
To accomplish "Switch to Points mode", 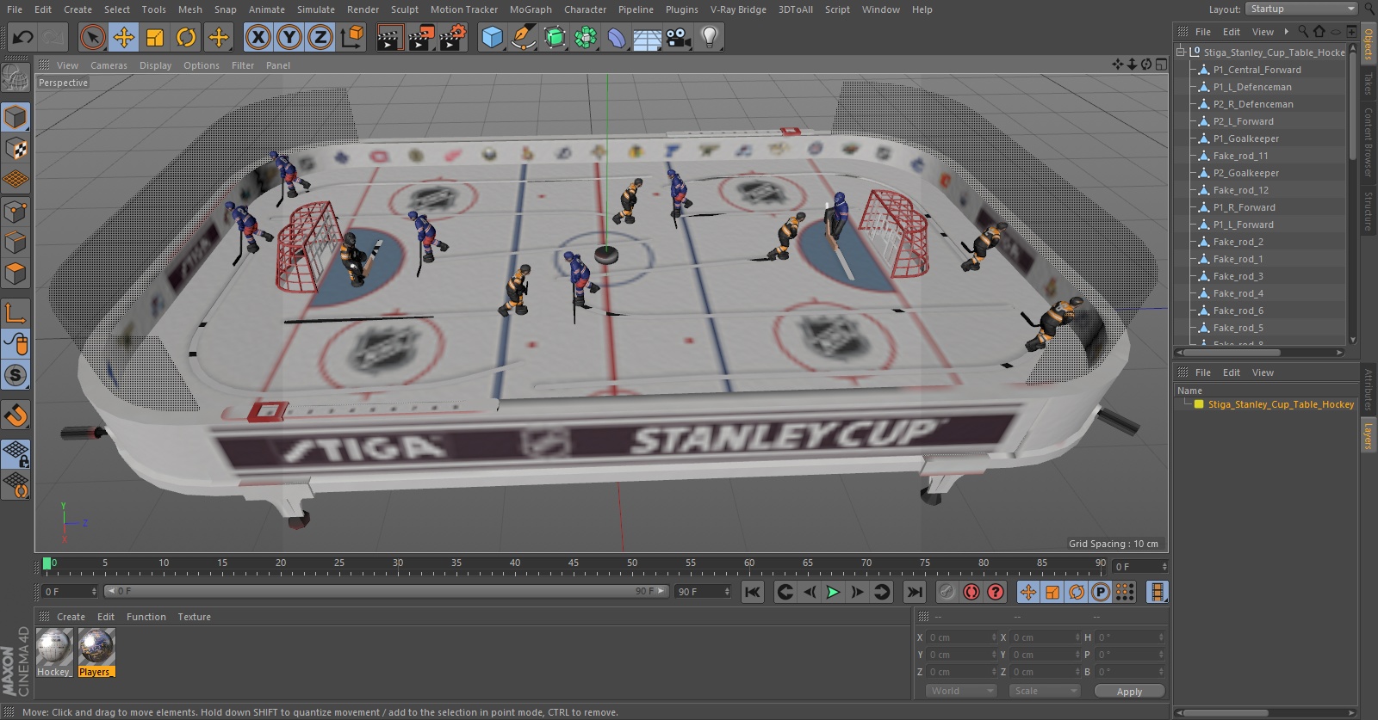I will point(16,211).
